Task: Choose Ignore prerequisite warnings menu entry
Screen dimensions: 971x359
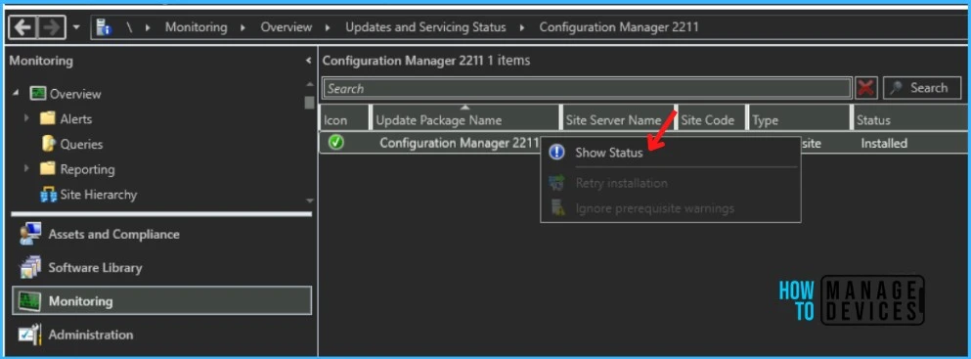Action: 670,208
